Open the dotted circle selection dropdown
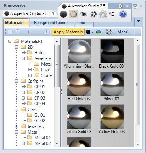 click(110, 32)
